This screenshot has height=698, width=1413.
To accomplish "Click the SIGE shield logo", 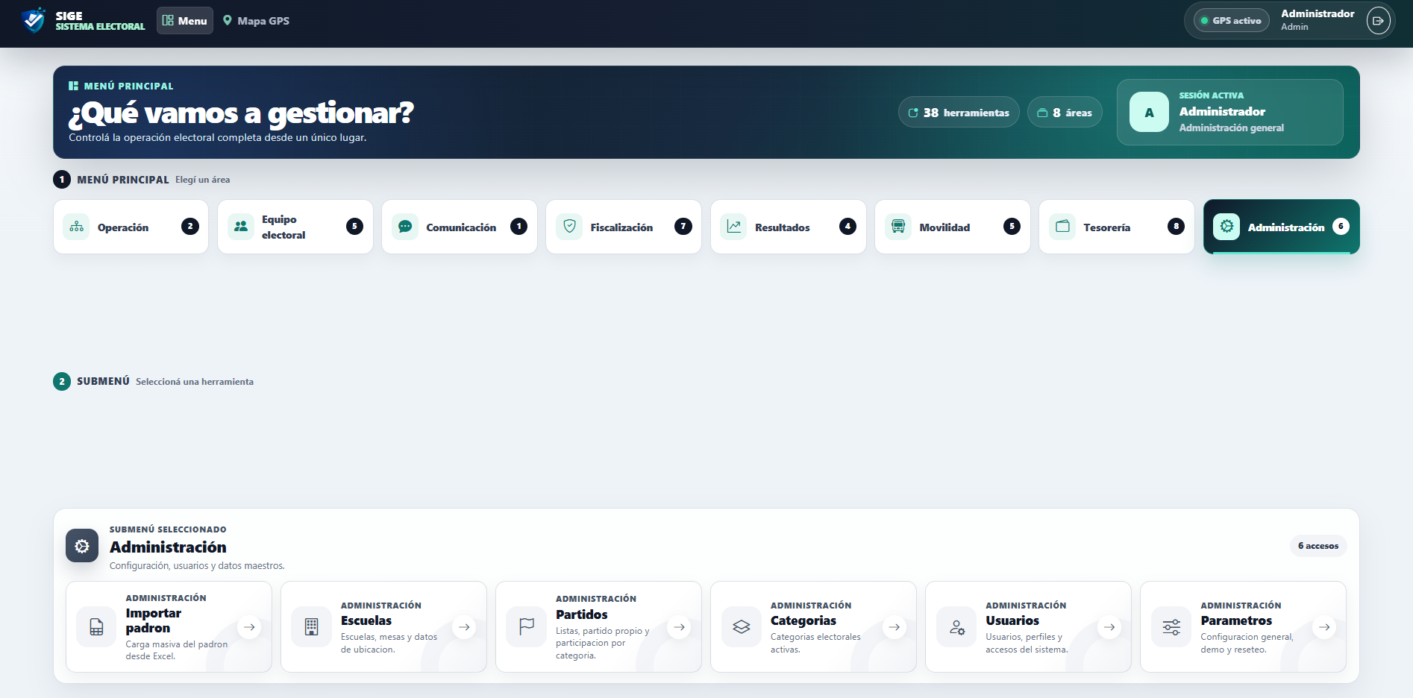I will [x=34, y=21].
